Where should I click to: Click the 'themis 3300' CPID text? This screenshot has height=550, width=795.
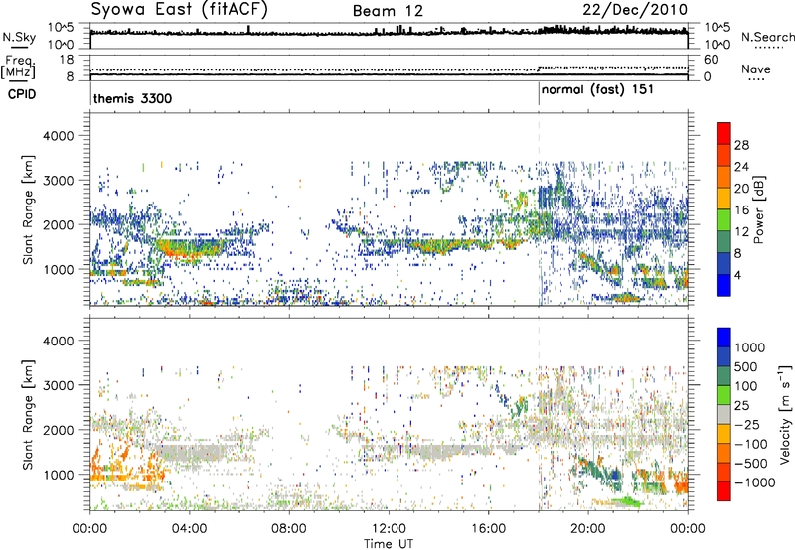[133, 98]
